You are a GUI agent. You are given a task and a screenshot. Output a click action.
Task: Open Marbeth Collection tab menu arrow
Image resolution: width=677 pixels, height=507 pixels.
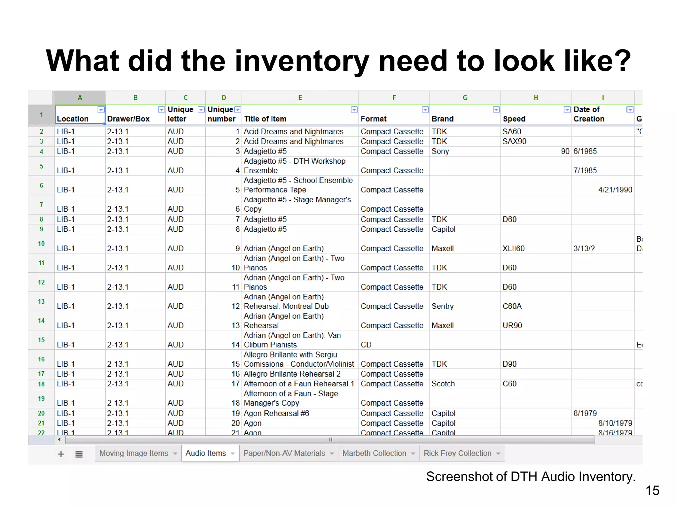(x=413, y=454)
